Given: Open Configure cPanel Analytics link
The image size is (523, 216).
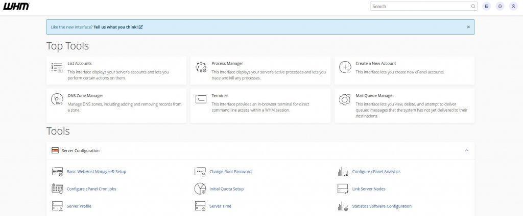Looking at the screenshot, I should tap(376, 172).
